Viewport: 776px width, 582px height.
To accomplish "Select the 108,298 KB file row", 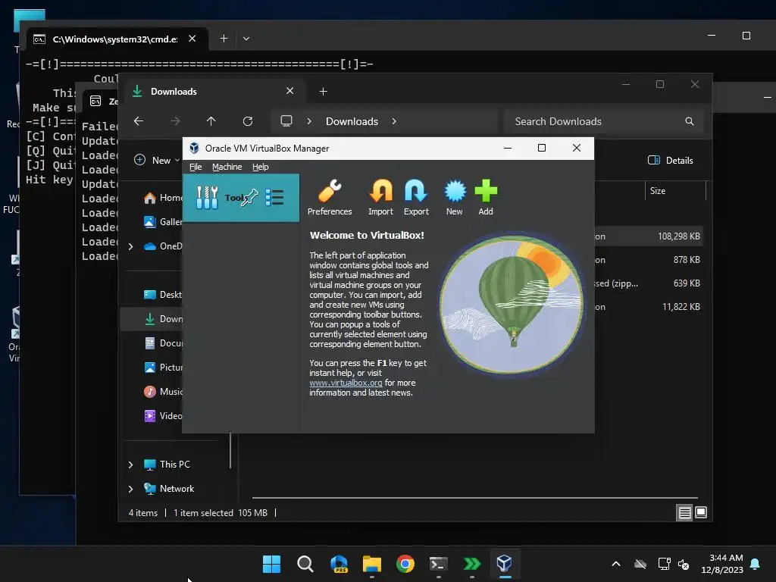I will pos(648,236).
